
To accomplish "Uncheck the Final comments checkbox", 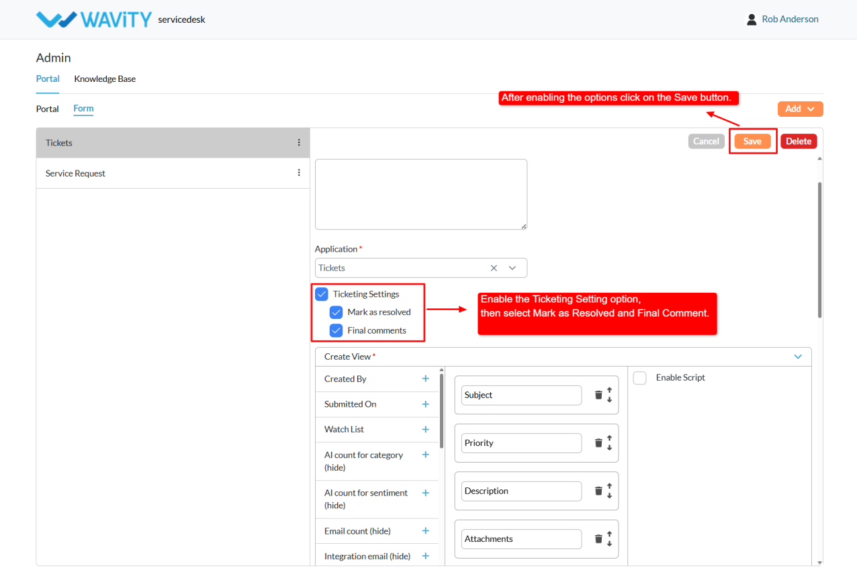I will pos(336,330).
